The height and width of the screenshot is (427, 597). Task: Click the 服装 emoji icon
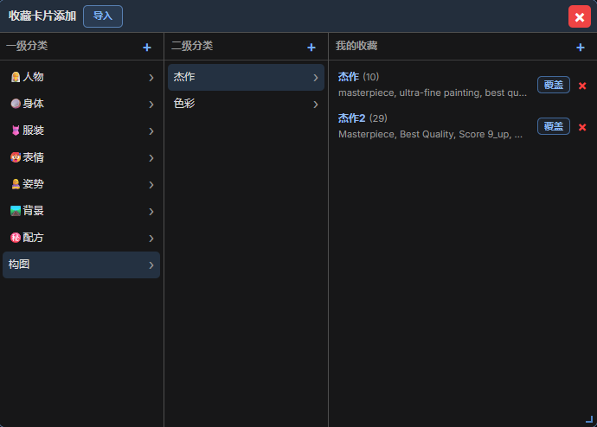16,131
